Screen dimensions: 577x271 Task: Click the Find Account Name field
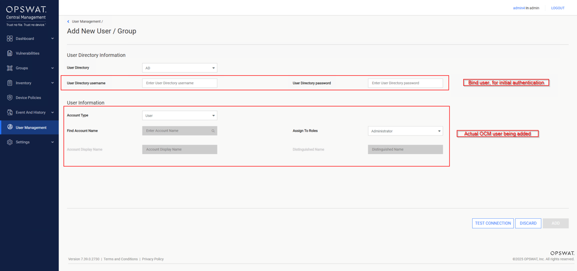pyautogui.click(x=180, y=131)
